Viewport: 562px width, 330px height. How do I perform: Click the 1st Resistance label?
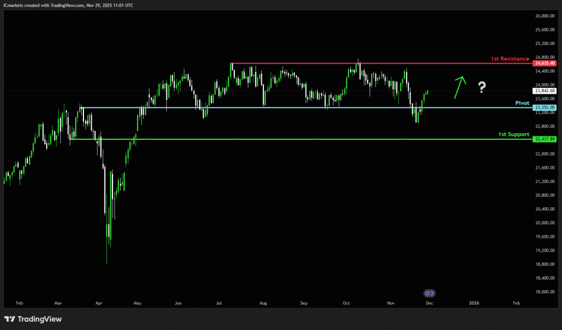pos(510,59)
